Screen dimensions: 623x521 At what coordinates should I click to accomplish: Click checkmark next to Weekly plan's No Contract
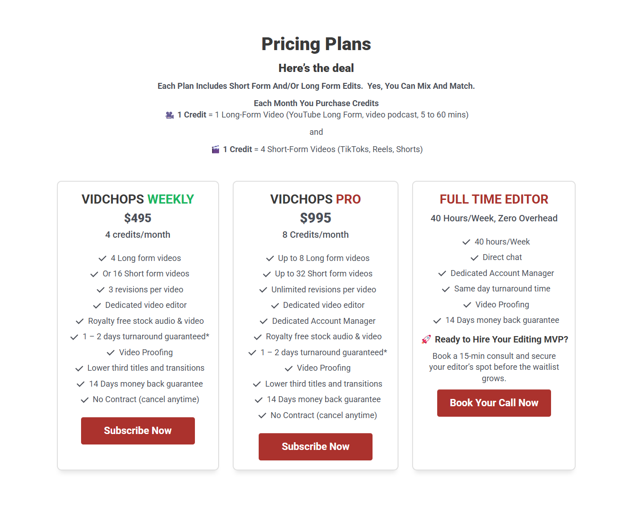tap(85, 400)
